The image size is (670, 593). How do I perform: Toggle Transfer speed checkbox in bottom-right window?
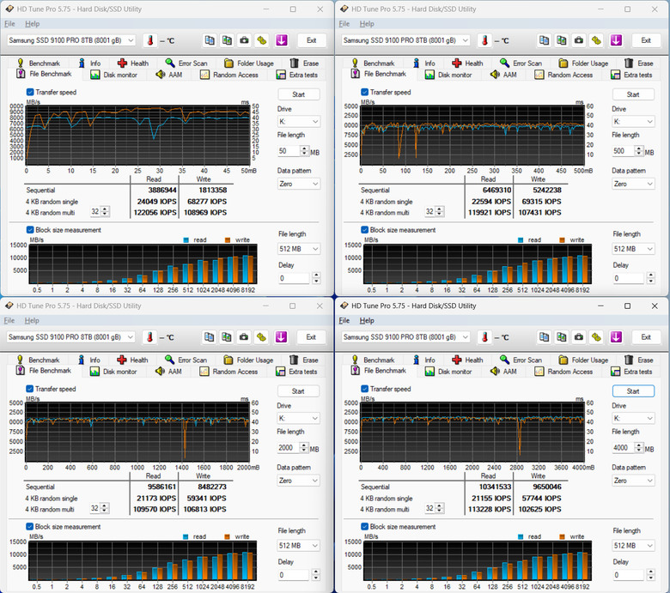(364, 389)
